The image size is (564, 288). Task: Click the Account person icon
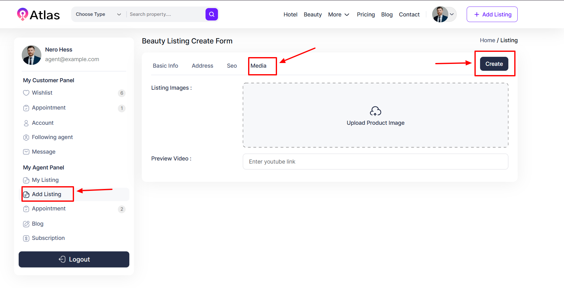26,123
